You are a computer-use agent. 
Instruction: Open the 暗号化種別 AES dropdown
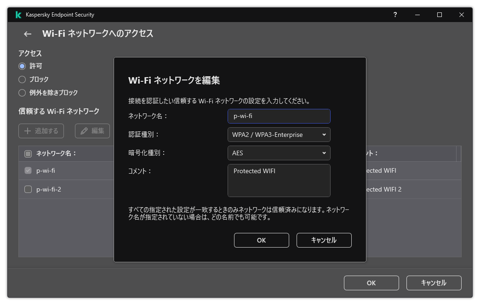tap(279, 153)
